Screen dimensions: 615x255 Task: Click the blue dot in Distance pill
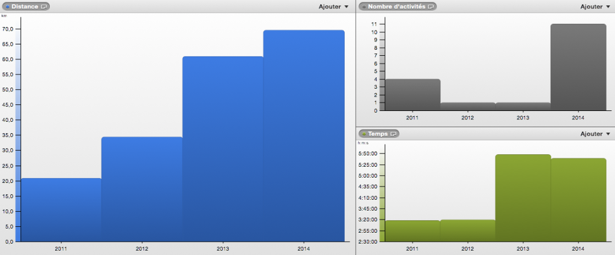click(7, 7)
